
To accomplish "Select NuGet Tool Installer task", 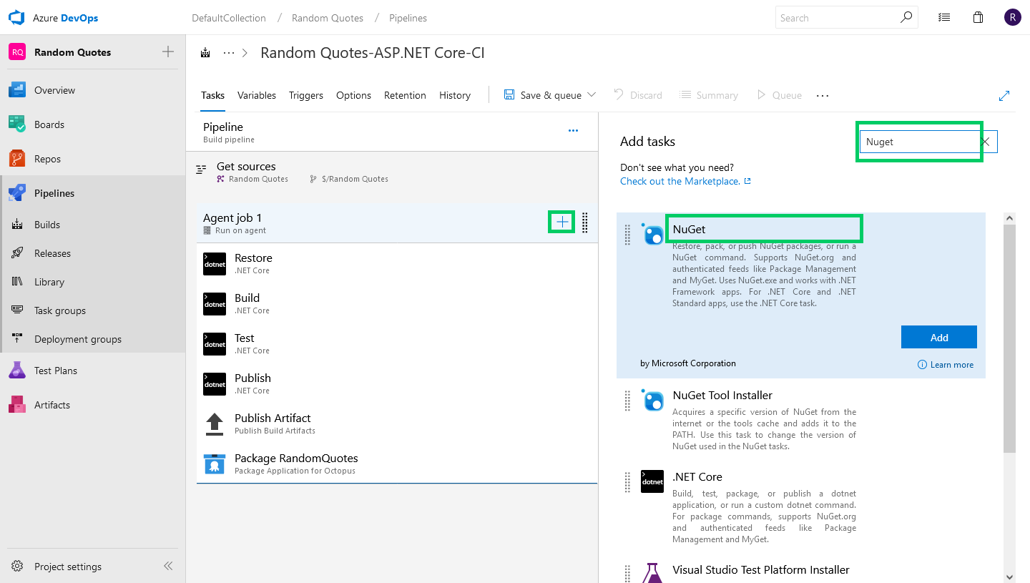I will point(801,421).
